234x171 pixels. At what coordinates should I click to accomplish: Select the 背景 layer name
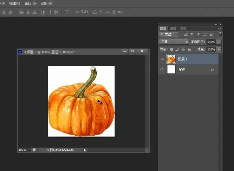point(182,70)
